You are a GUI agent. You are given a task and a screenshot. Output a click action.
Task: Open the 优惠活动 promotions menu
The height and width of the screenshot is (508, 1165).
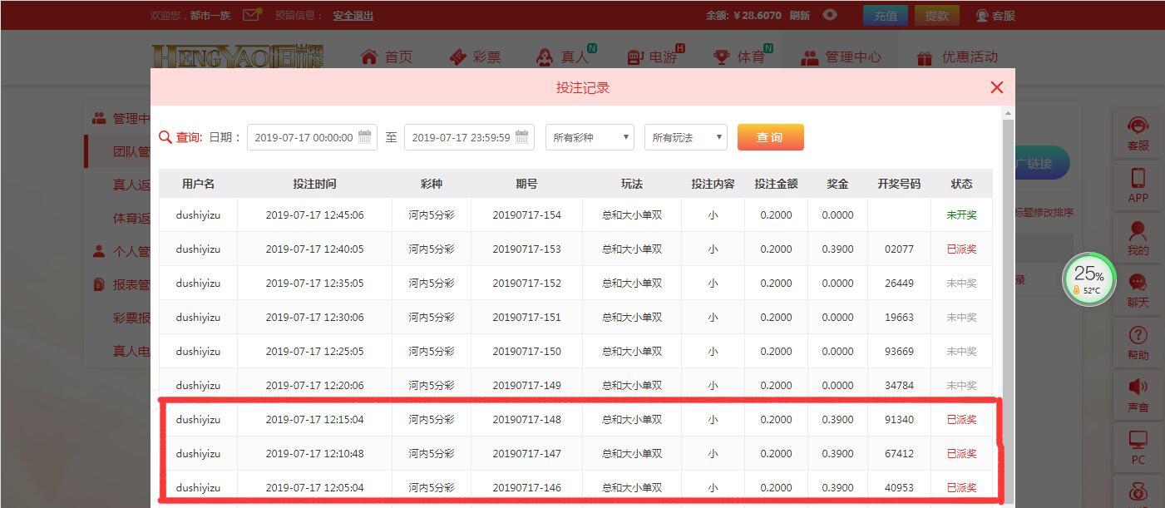point(957,57)
